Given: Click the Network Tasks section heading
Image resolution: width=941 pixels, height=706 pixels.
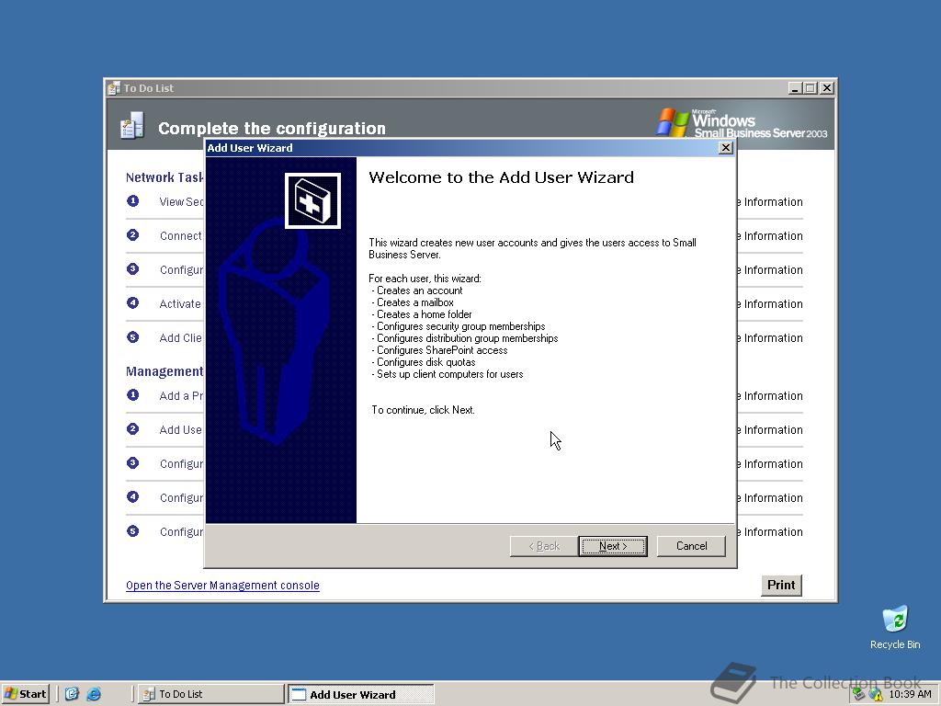Looking at the screenshot, I should click(x=164, y=177).
